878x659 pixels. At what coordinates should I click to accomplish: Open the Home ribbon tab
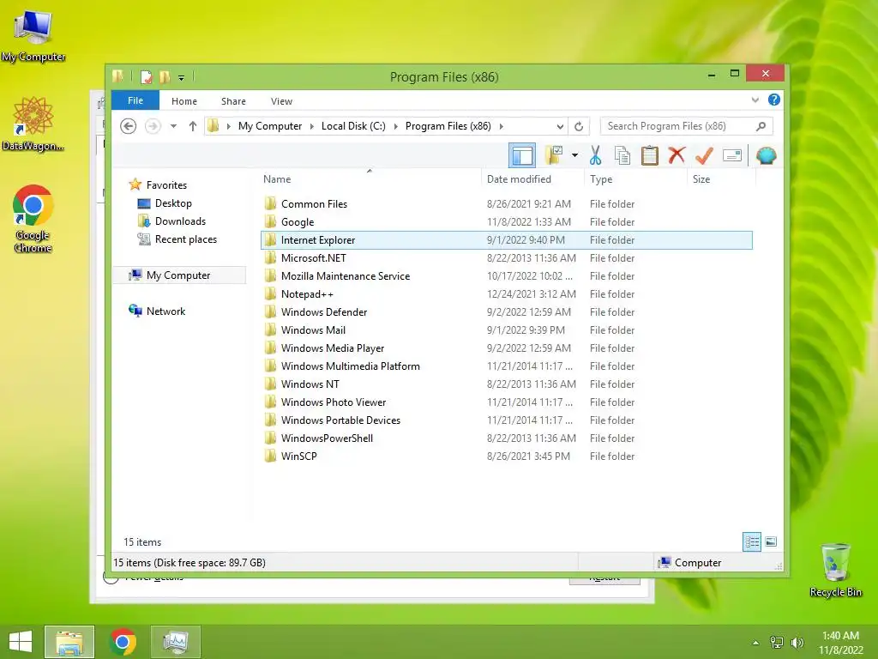[x=184, y=101]
